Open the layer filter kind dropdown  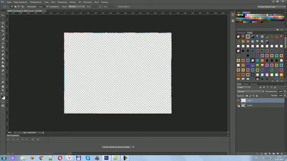click(x=244, y=88)
